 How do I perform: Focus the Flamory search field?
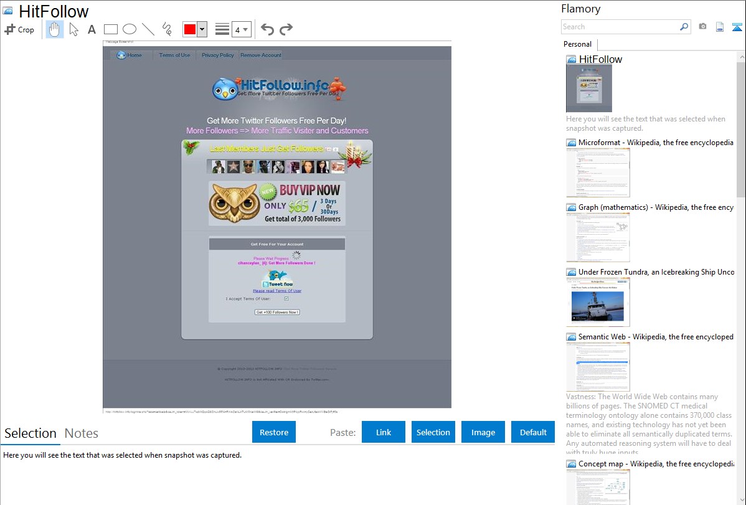click(620, 27)
